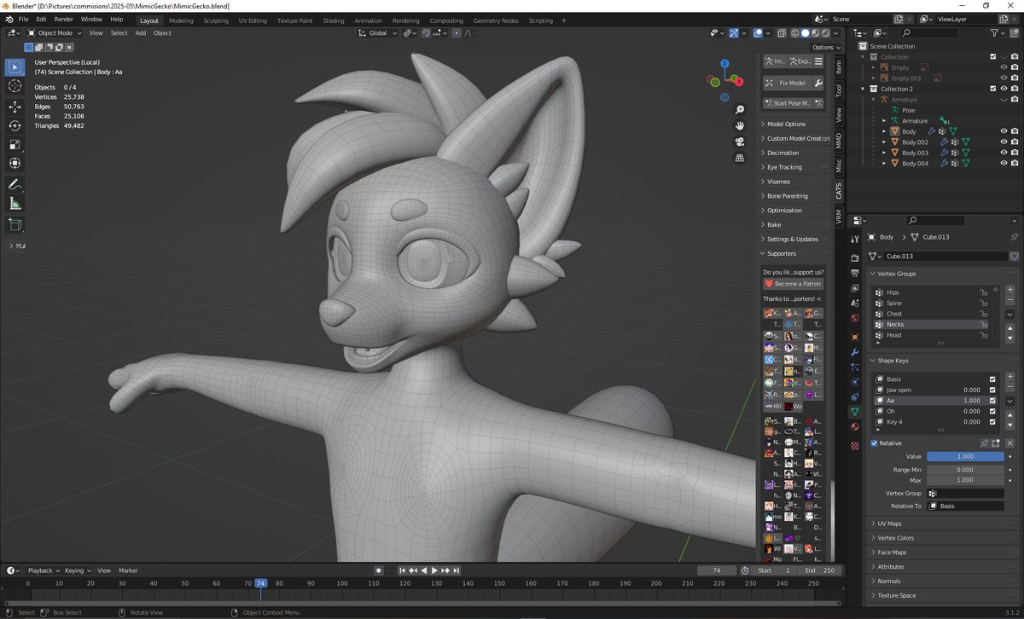Add a new shape key with plus

click(1009, 378)
